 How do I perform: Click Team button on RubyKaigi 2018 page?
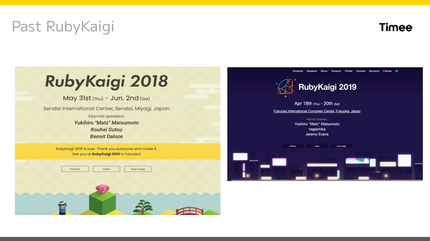click(x=106, y=169)
